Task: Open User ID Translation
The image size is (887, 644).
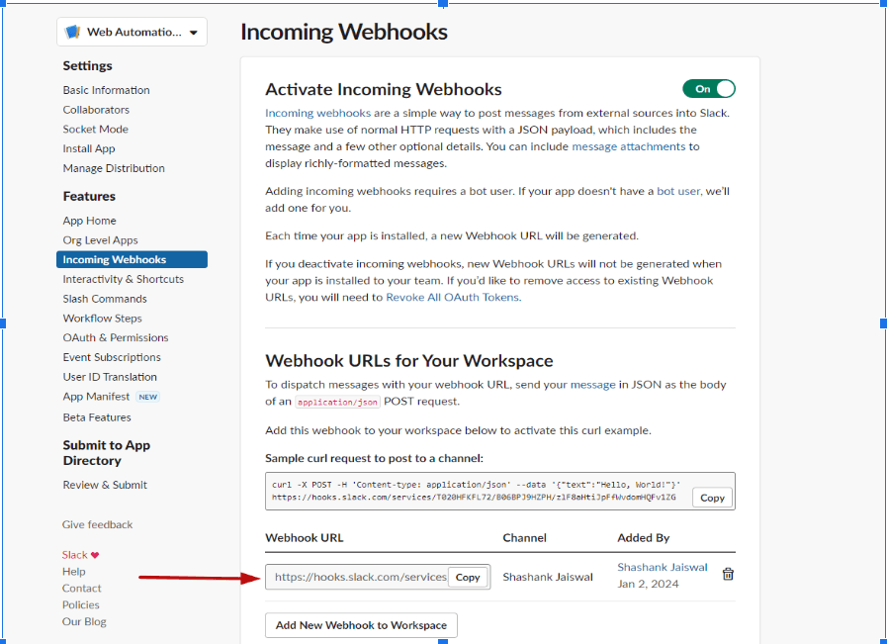Action: (x=110, y=377)
